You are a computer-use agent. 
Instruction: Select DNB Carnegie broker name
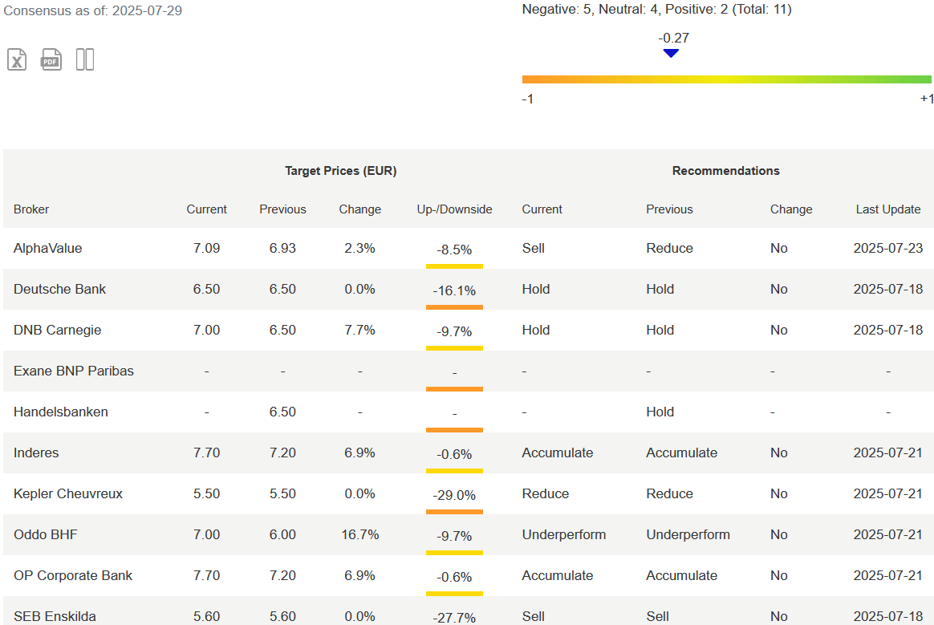pos(58,330)
